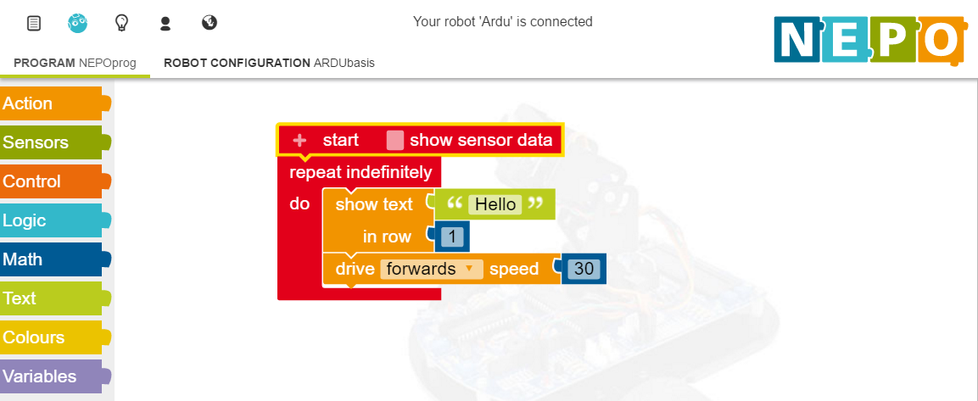Toggle the show sensor data checkbox
Viewport: 978px width, 401px height.
coord(394,141)
